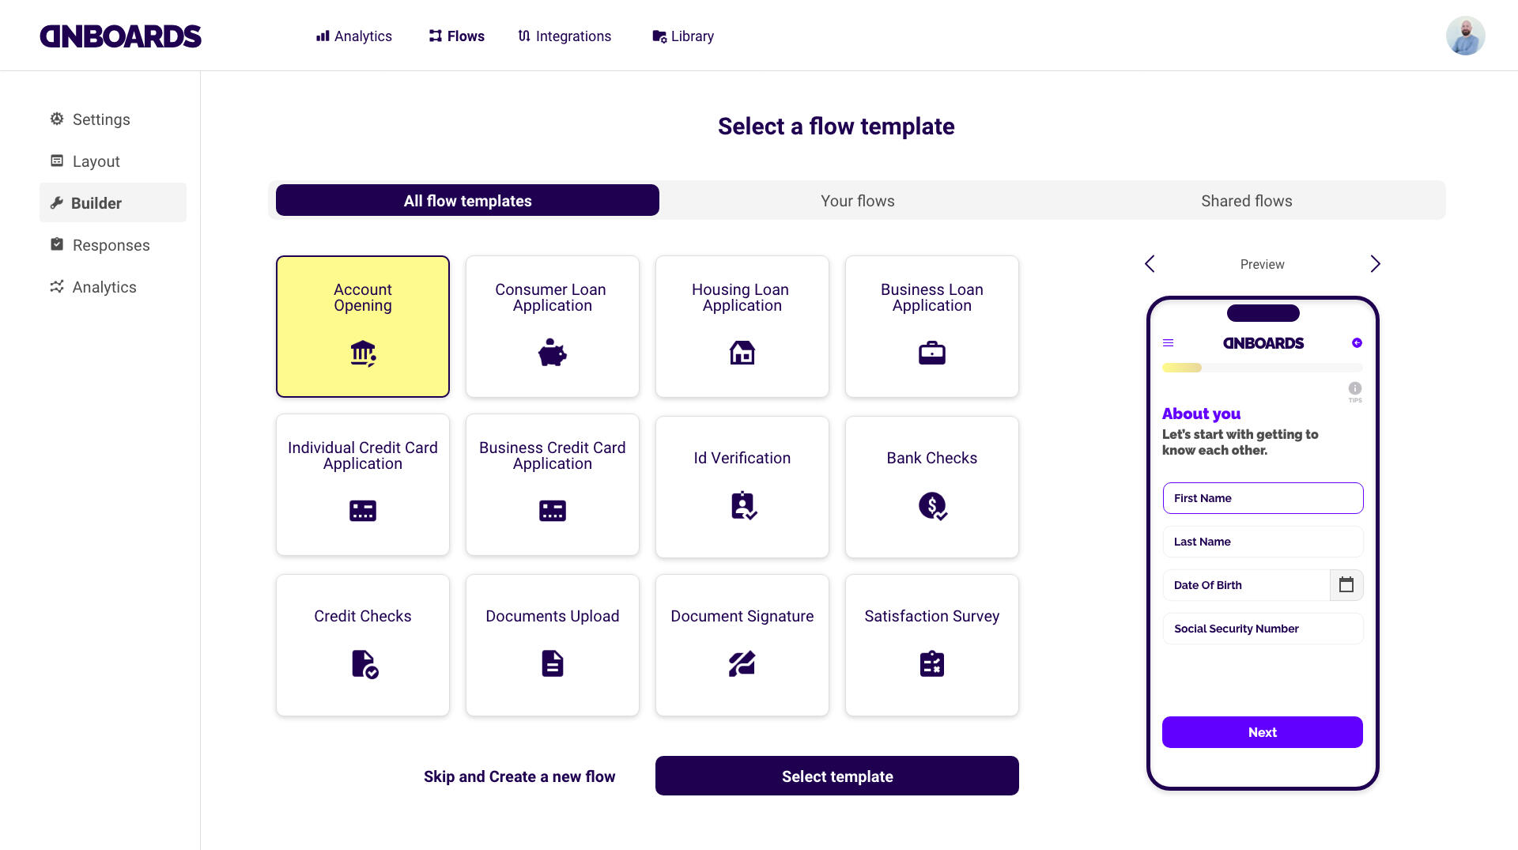Click the briefcase Business Loan icon

931,353
